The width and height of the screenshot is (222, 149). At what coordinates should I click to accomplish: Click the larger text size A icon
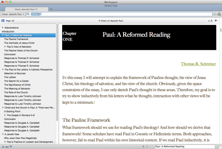click(x=212, y=21)
